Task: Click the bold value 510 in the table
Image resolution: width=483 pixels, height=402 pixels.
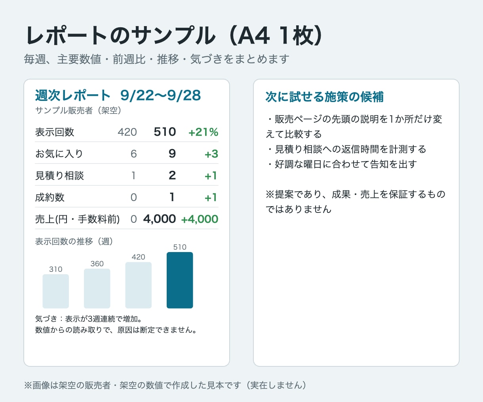Action: (165, 132)
